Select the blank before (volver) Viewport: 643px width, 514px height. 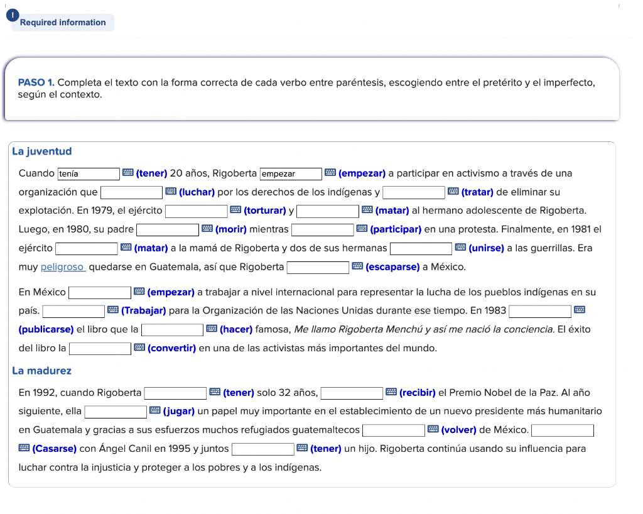[x=393, y=430]
